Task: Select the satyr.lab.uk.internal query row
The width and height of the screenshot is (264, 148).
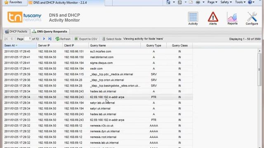Action: pyautogui.click(x=98, y=103)
